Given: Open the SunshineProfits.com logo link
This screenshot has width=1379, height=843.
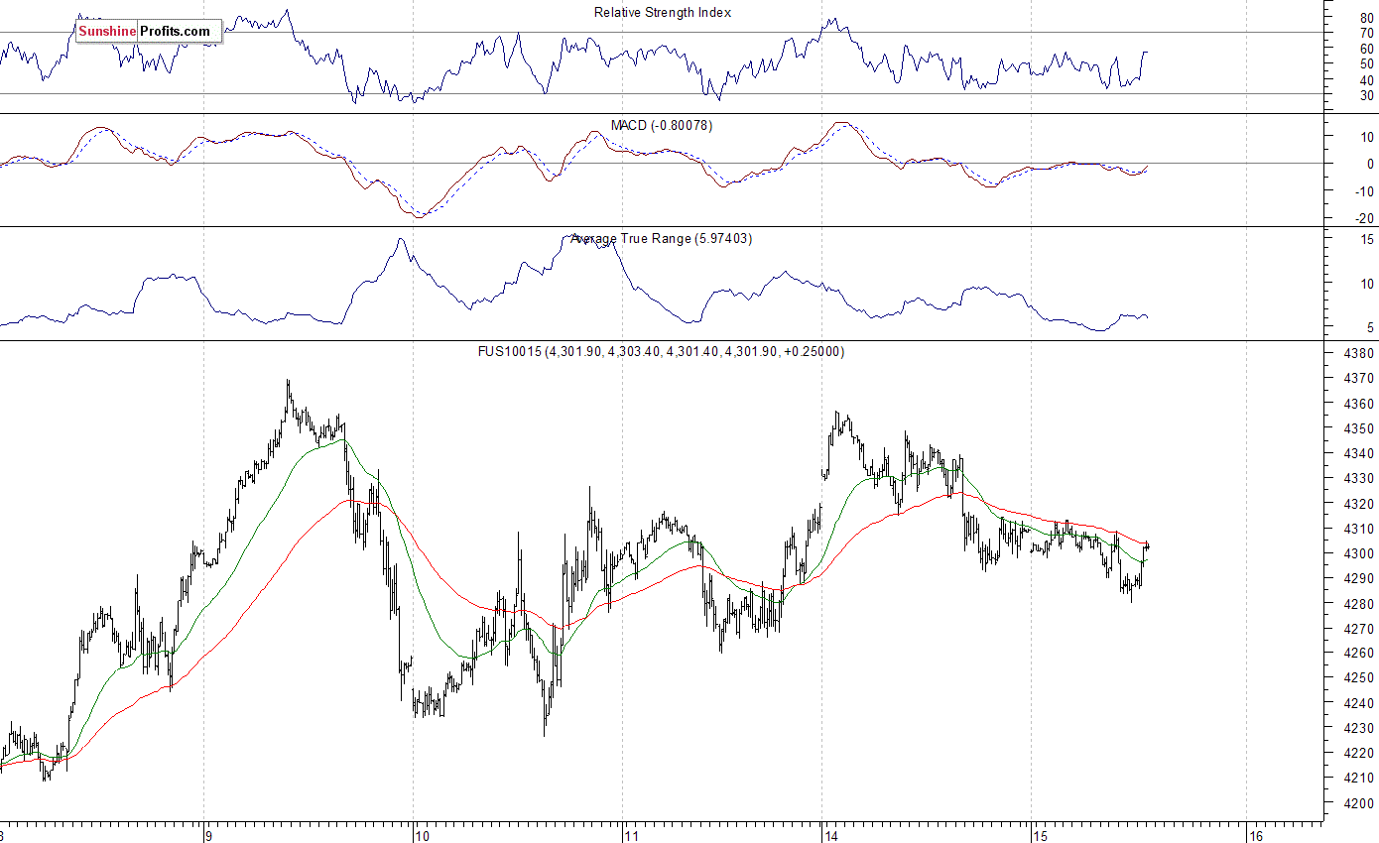Looking at the screenshot, I should pyautogui.click(x=148, y=31).
